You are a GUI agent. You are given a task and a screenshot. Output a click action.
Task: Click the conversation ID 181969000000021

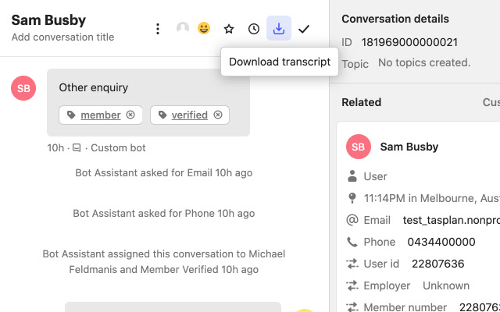pos(409,42)
